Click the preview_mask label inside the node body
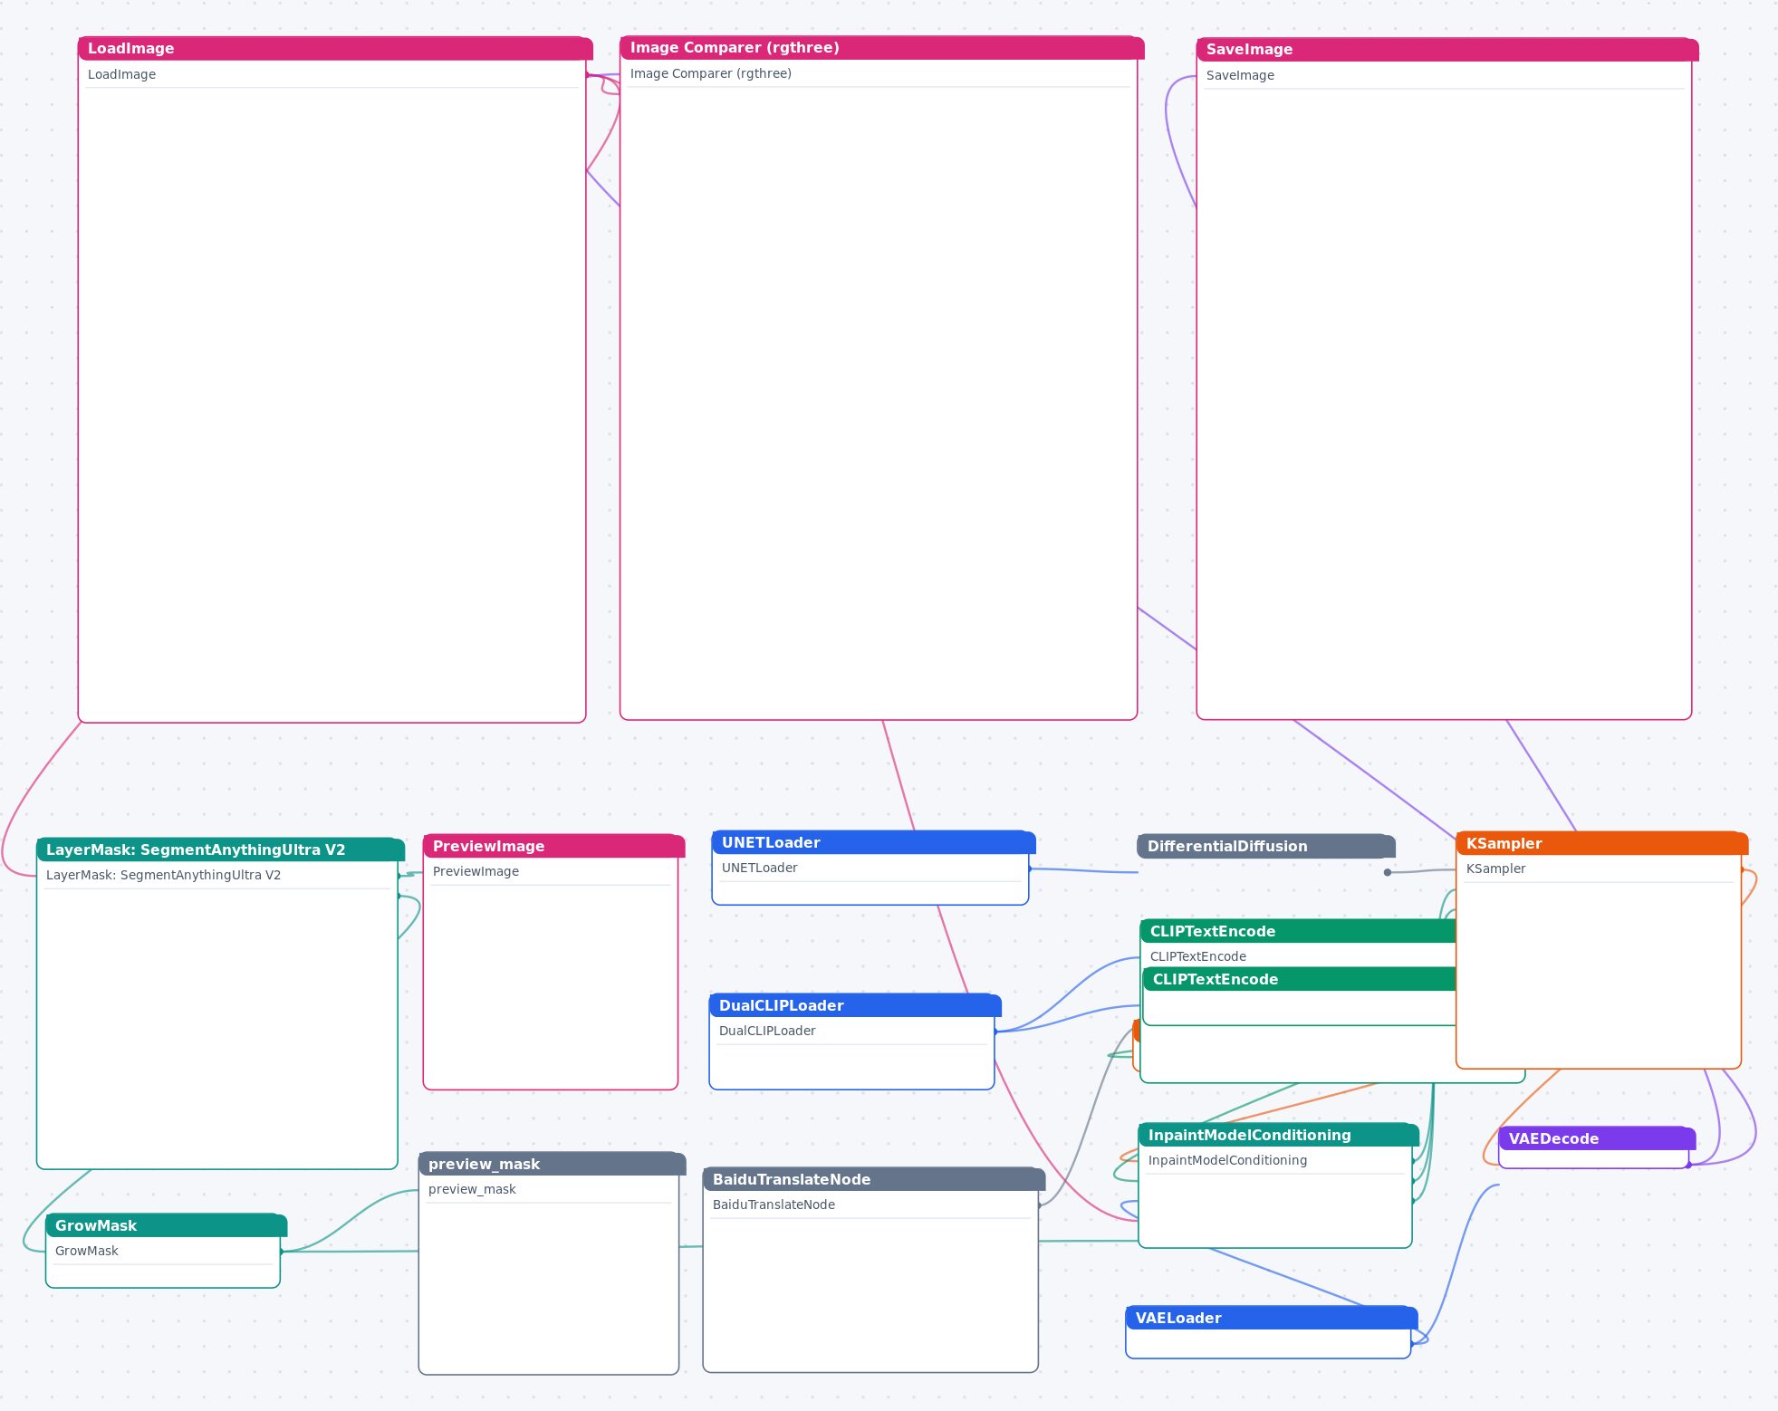The height and width of the screenshot is (1411, 1778). pyautogui.click(x=472, y=1189)
